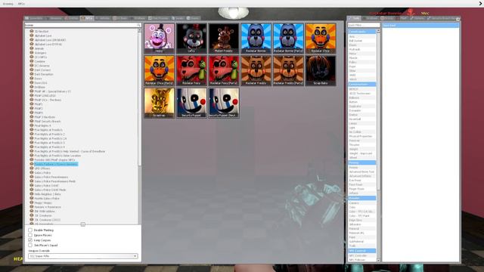Collapse the Constraints tool category
This screenshot has width=484, height=272.
[x=362, y=32]
